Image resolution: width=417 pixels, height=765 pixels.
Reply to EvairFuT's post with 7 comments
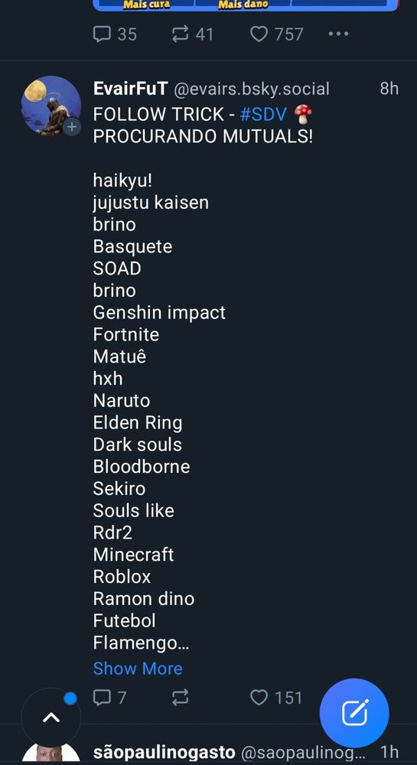tap(109, 698)
